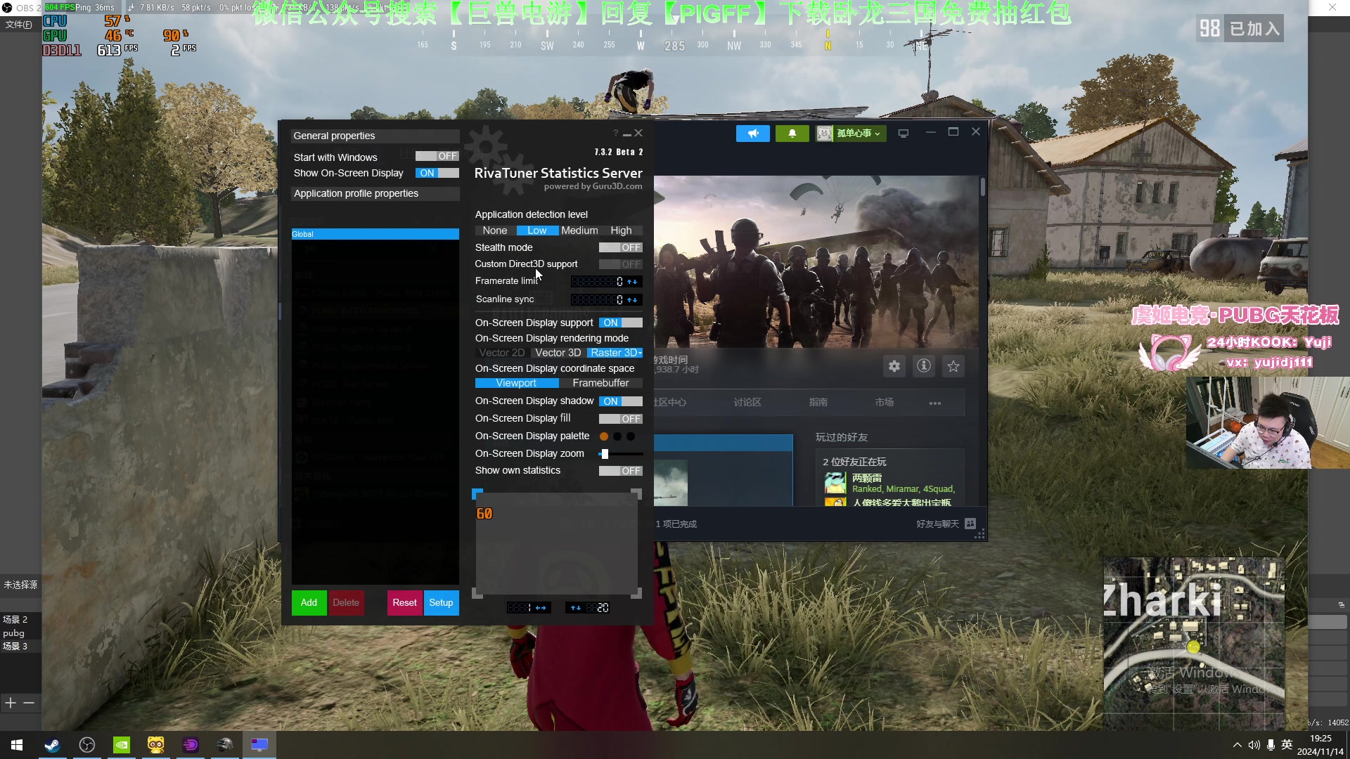The width and height of the screenshot is (1350, 759).
Task: Open 文件 menu in OBS
Action: pos(19,25)
